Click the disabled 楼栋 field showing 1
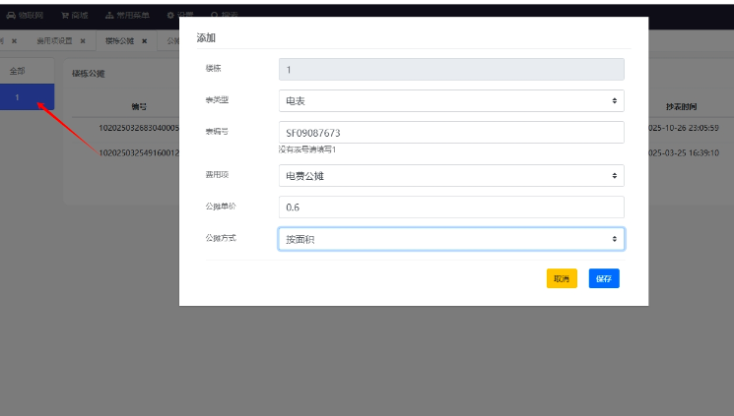 (451, 69)
